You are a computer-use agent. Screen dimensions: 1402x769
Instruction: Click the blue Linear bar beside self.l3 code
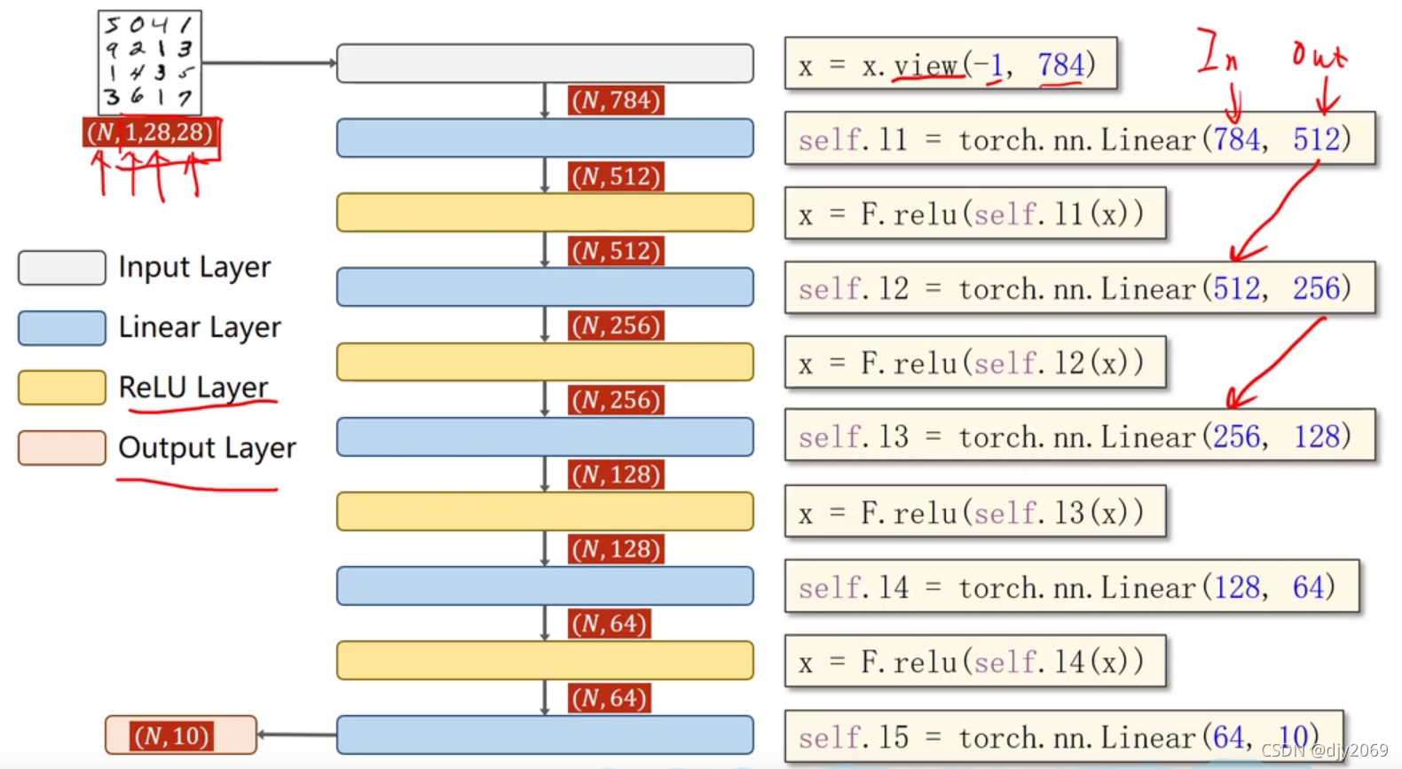point(545,436)
